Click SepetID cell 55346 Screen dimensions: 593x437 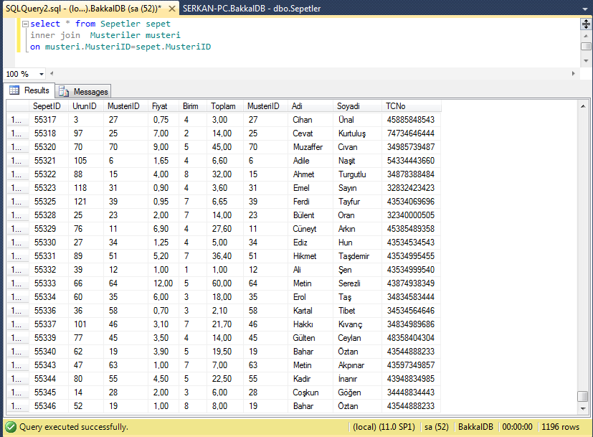pos(49,406)
